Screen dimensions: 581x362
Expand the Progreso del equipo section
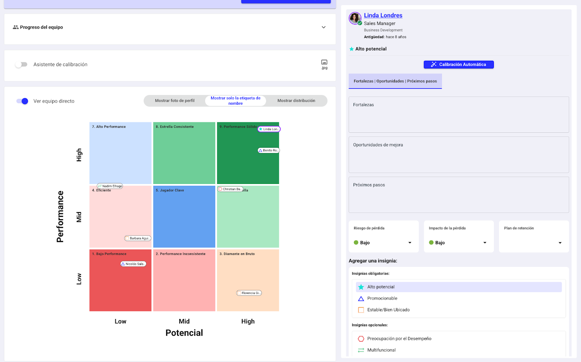click(324, 27)
